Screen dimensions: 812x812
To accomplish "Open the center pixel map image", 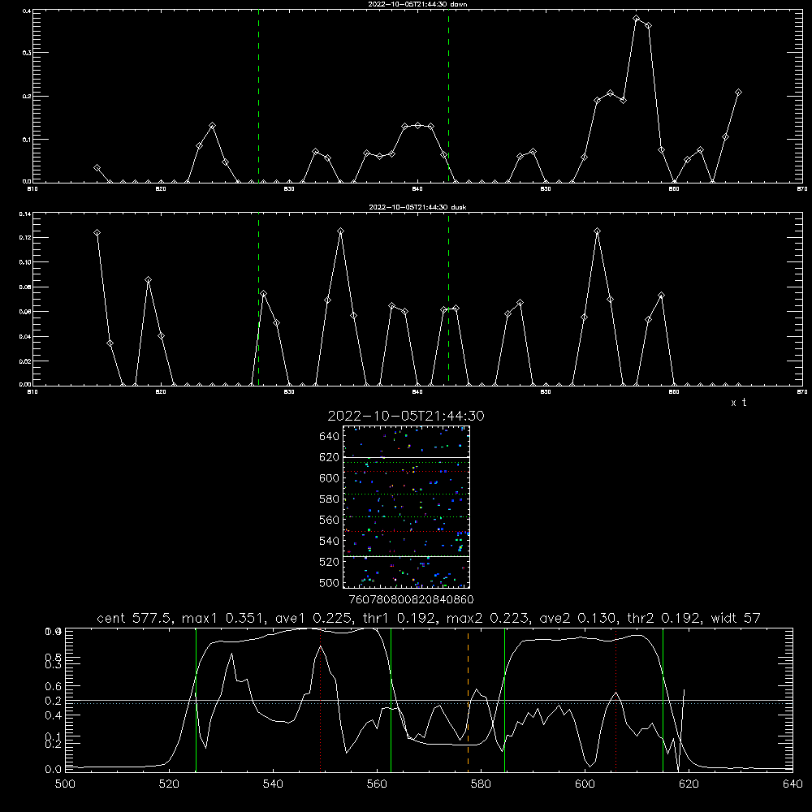I will coord(407,507).
